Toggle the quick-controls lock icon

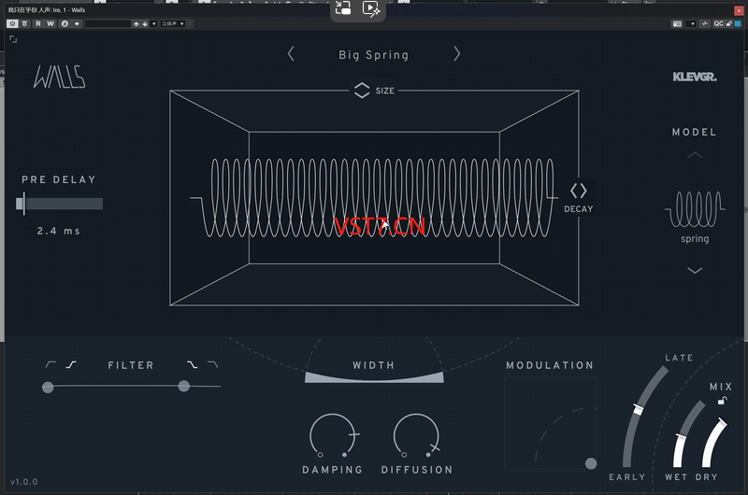(729, 23)
